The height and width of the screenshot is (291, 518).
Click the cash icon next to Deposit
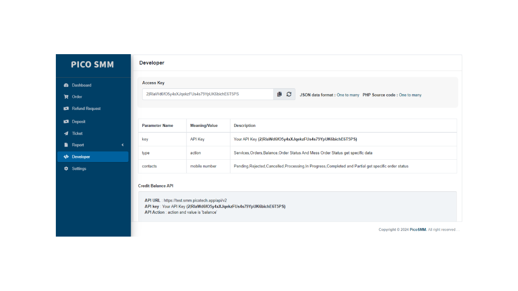pos(66,121)
